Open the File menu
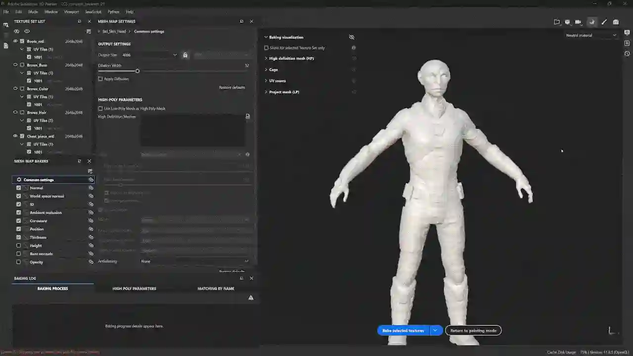The height and width of the screenshot is (356, 633). (6, 11)
